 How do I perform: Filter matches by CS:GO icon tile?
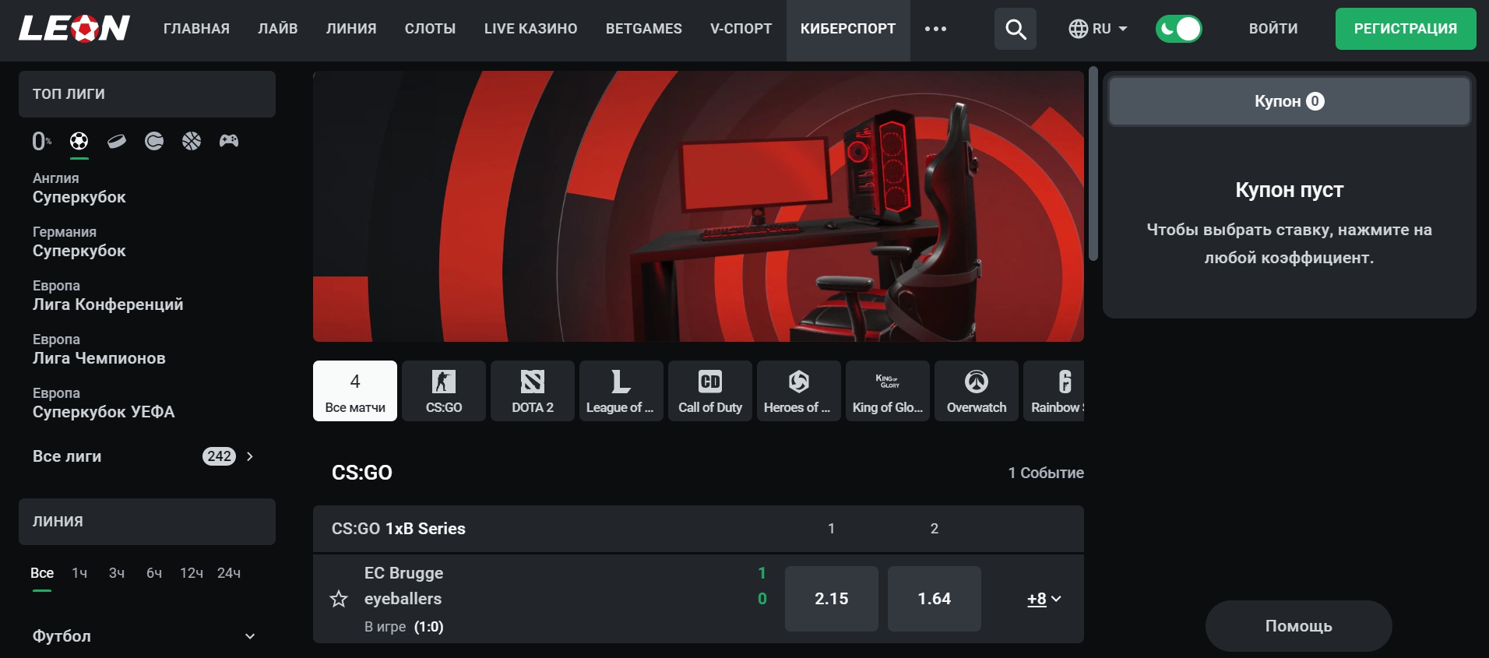(x=444, y=391)
